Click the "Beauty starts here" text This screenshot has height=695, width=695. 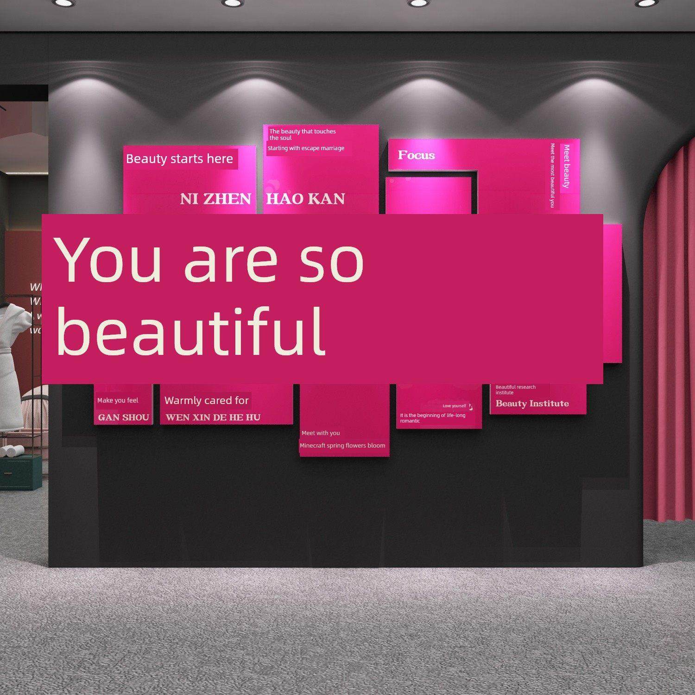pyautogui.click(x=179, y=159)
